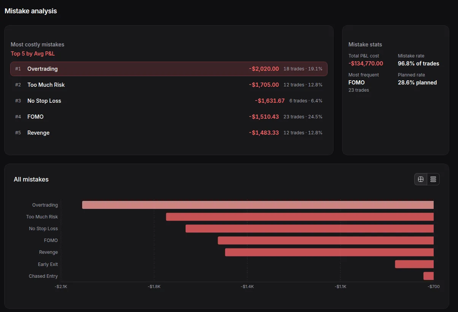Viewport: 458px width, 312px height.
Task: Click the Early Exit chart bar
Action: point(414,264)
